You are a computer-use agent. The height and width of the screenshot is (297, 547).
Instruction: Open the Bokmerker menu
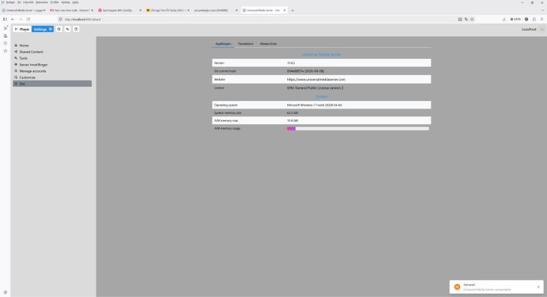[x=42, y=3]
